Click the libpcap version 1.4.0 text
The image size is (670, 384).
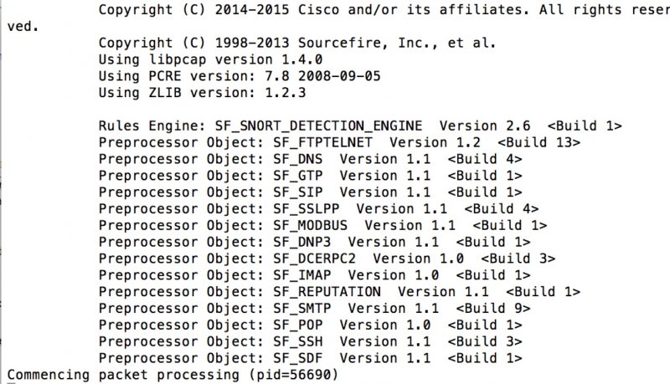coord(210,59)
